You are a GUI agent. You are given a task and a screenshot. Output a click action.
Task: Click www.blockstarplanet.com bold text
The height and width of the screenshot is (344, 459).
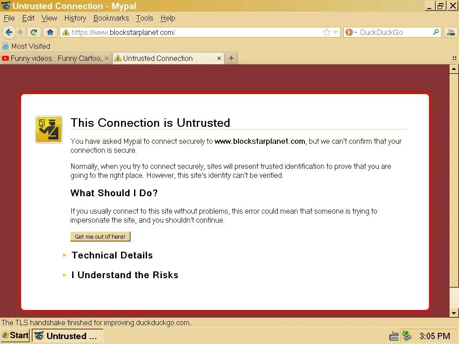(x=260, y=141)
